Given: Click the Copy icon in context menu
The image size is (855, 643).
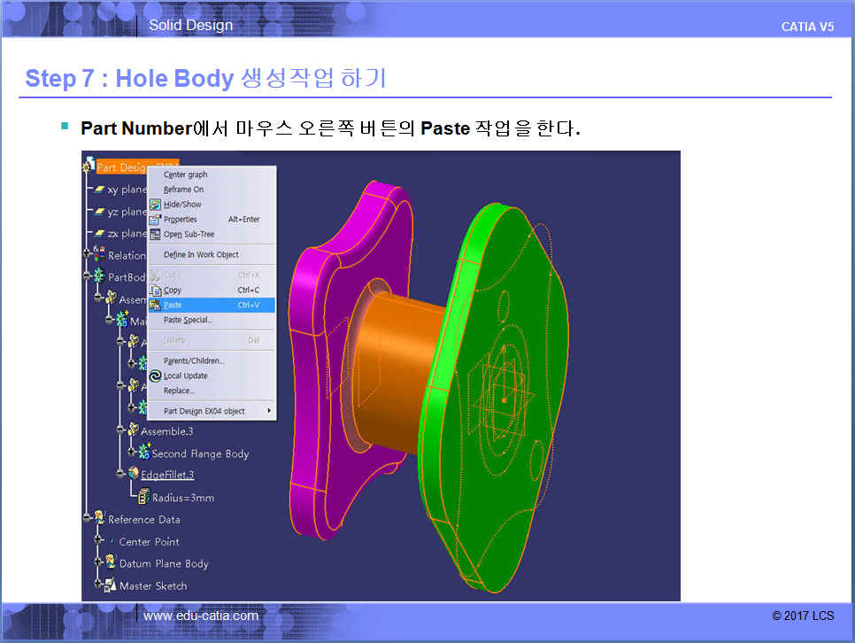Looking at the screenshot, I should point(155,290).
